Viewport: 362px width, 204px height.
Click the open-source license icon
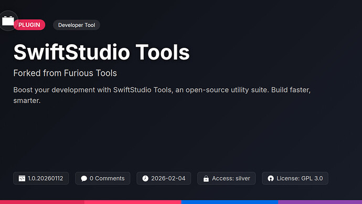point(271,178)
